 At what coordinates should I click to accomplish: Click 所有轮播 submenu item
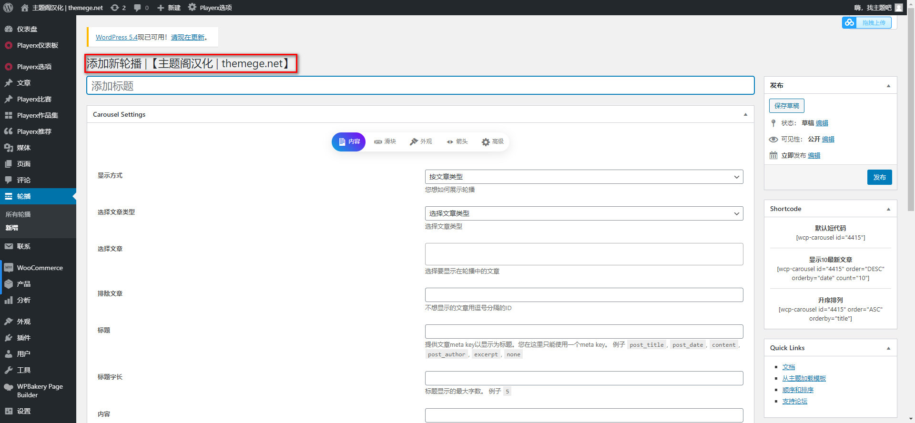pyautogui.click(x=18, y=214)
